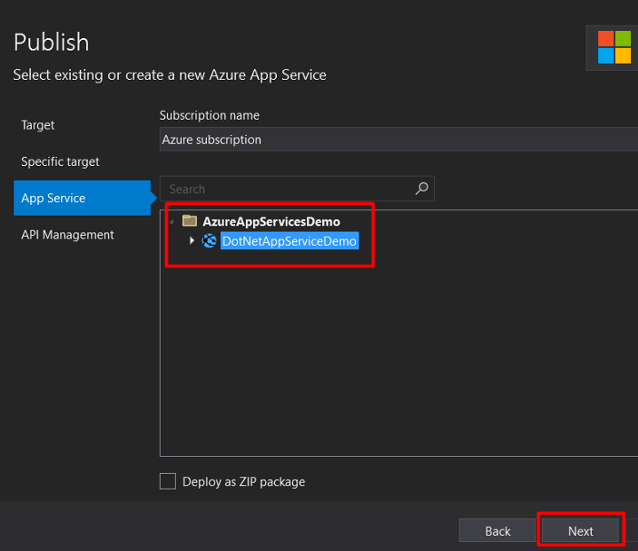Screen dimensions: 638x551
Task: Open the API Management step
Action: (67, 234)
